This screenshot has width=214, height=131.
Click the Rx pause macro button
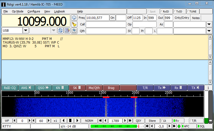coord(179,88)
